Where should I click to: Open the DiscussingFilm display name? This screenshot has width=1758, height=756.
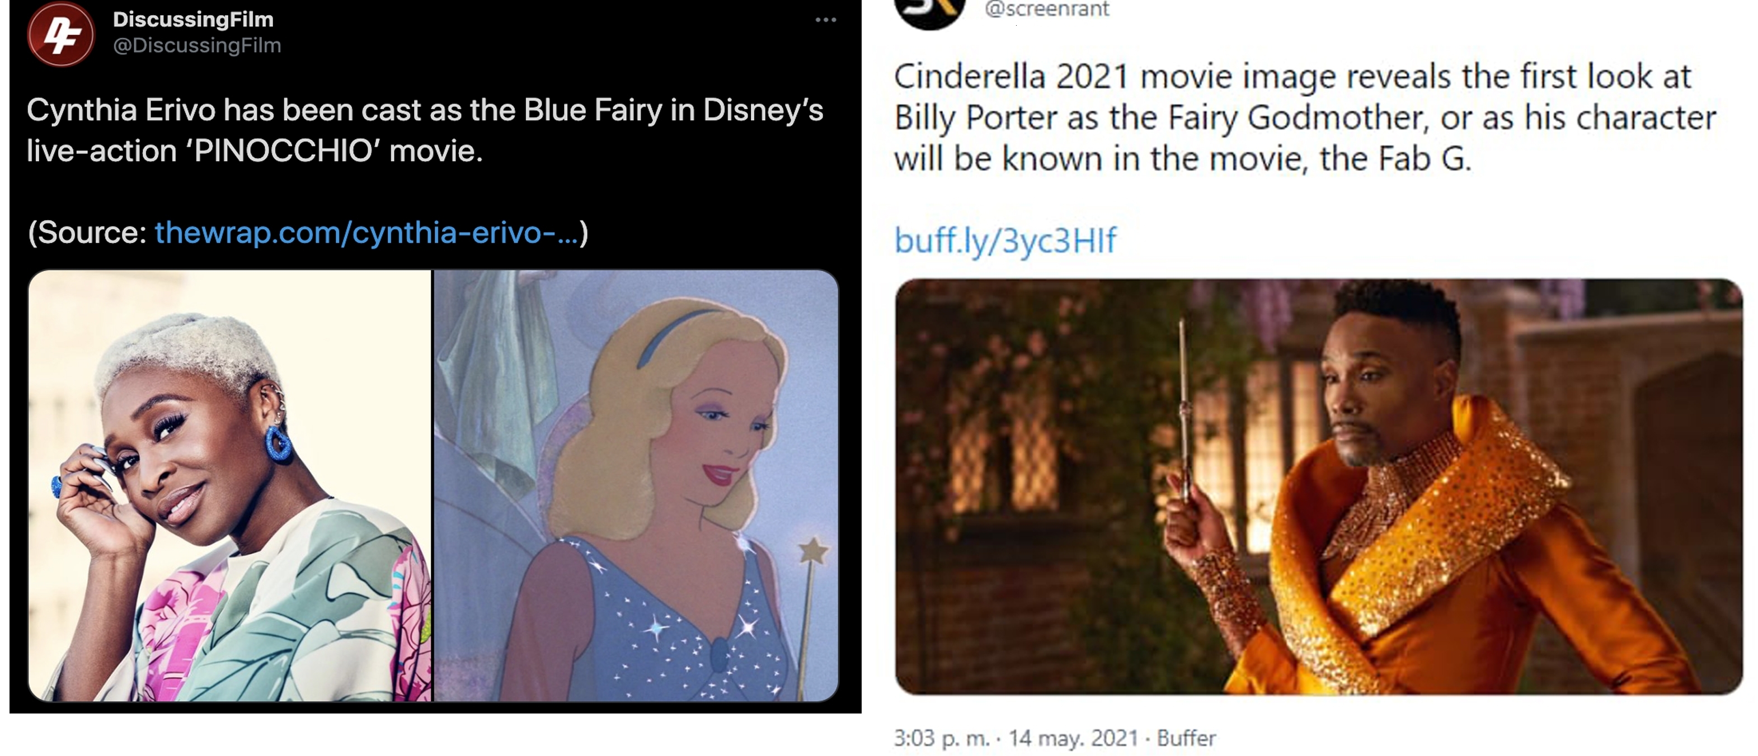pyautogui.click(x=193, y=19)
